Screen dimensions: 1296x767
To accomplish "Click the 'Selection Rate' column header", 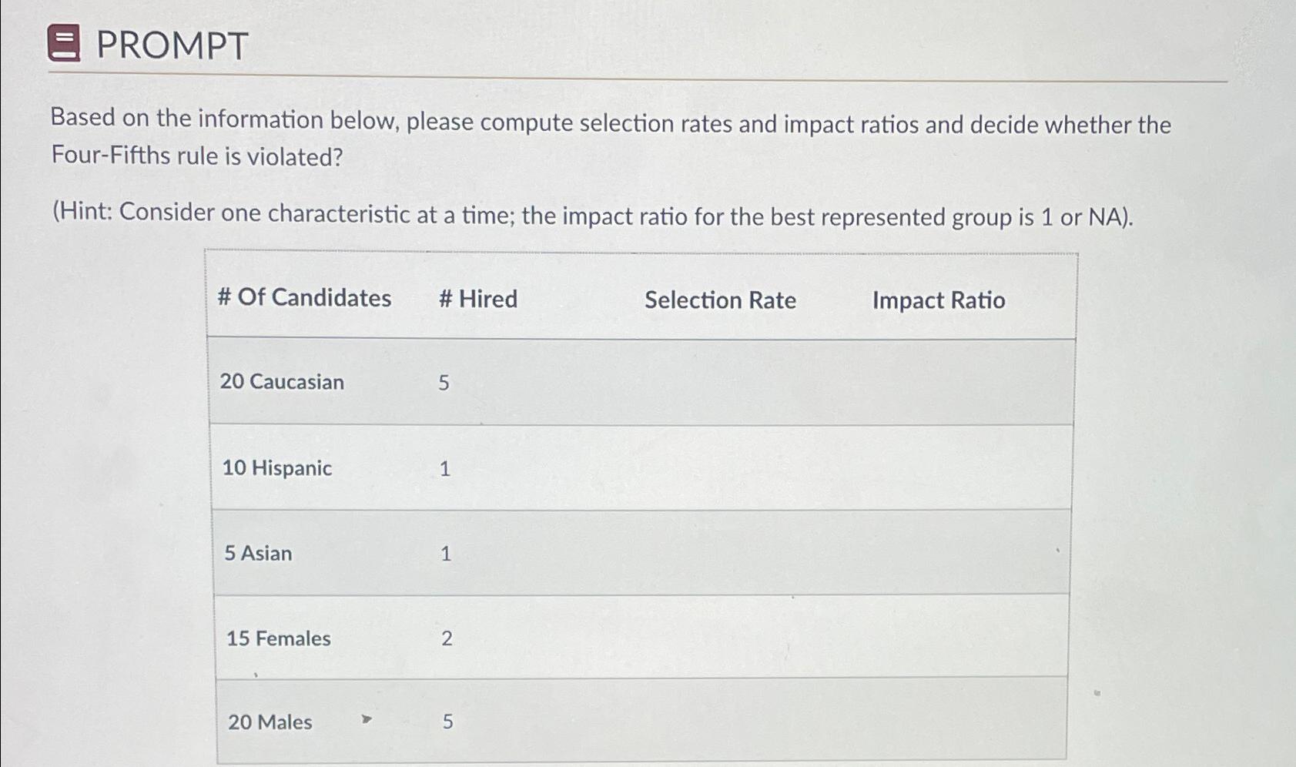I will (x=720, y=300).
